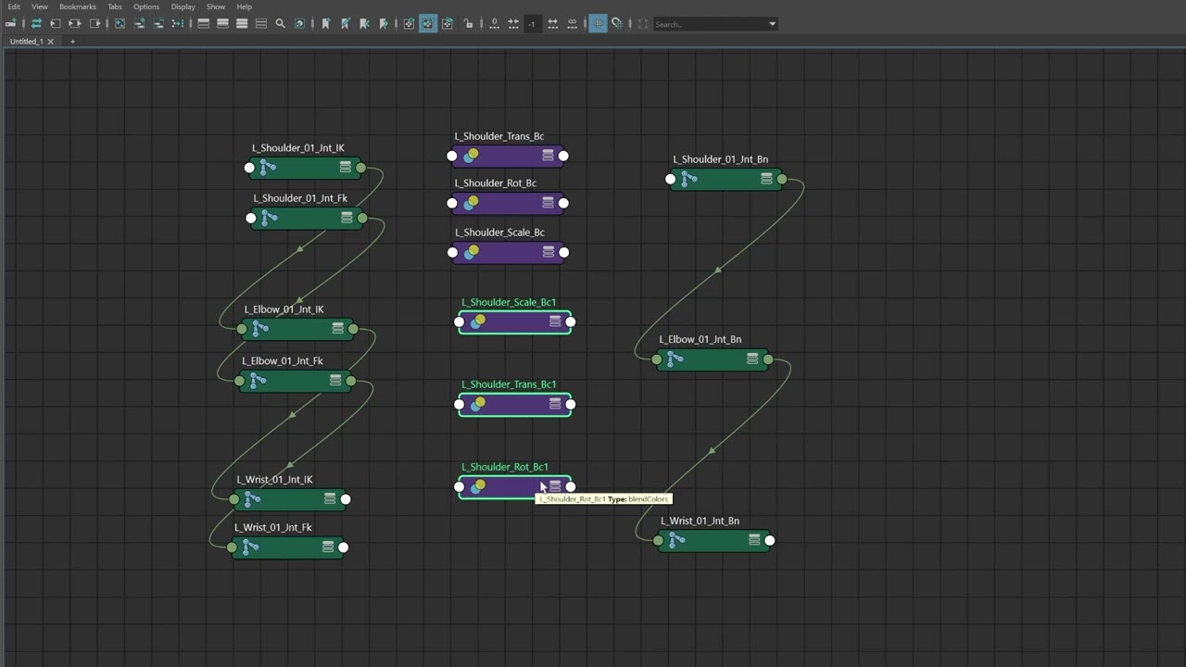Screen dimensions: 1186x667
Task: Click the output port of L_Shoulder_01_Jnt_Bn
Action: pos(782,179)
